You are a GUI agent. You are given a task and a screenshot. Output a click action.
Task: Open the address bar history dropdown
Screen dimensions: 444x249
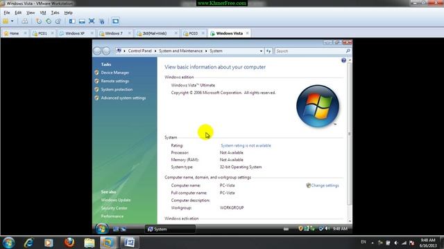pos(261,51)
